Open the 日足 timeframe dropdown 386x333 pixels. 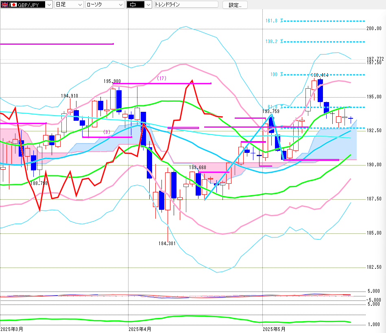69,4
